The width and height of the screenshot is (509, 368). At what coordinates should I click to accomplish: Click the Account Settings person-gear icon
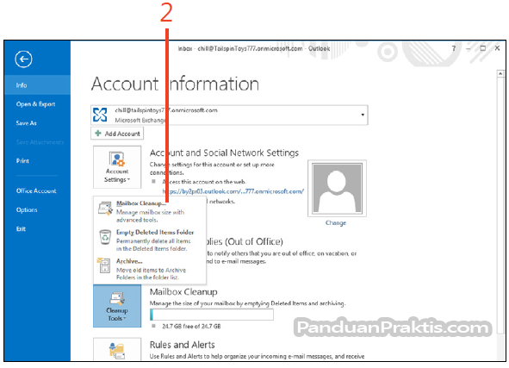tap(117, 159)
